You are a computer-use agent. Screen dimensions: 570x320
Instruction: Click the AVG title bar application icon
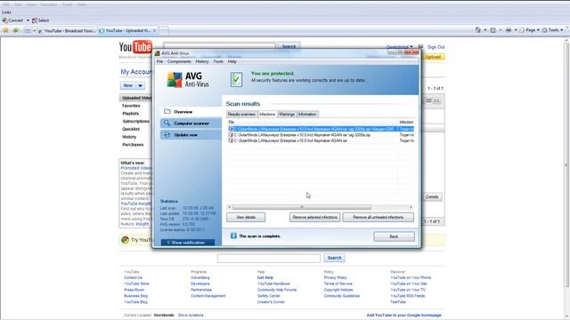pyautogui.click(x=158, y=53)
